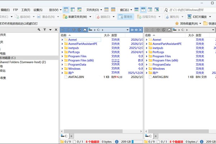Toggle the details view mode icon
This screenshot has height=144, width=216.
click(66, 10)
